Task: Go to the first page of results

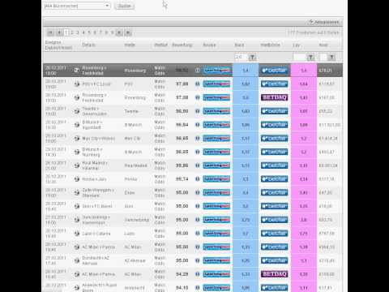Action: tap(50, 32)
